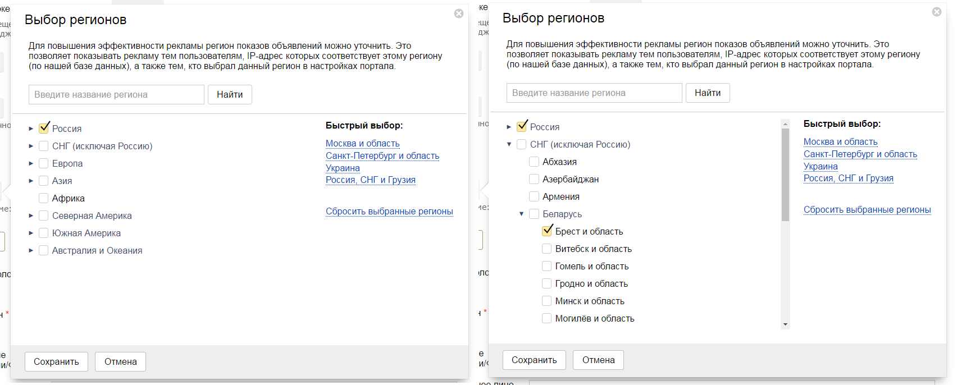The height and width of the screenshot is (385, 957).
Task: Click Сбросить выбранные регионы link in right dialog
Action: [x=867, y=210]
